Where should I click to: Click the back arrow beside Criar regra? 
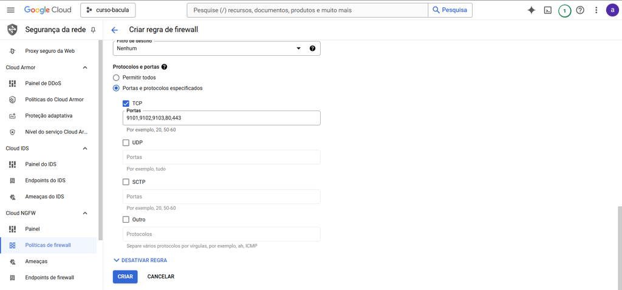115,30
